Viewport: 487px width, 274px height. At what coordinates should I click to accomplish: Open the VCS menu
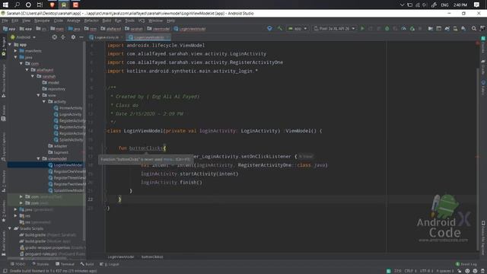tap(142, 21)
